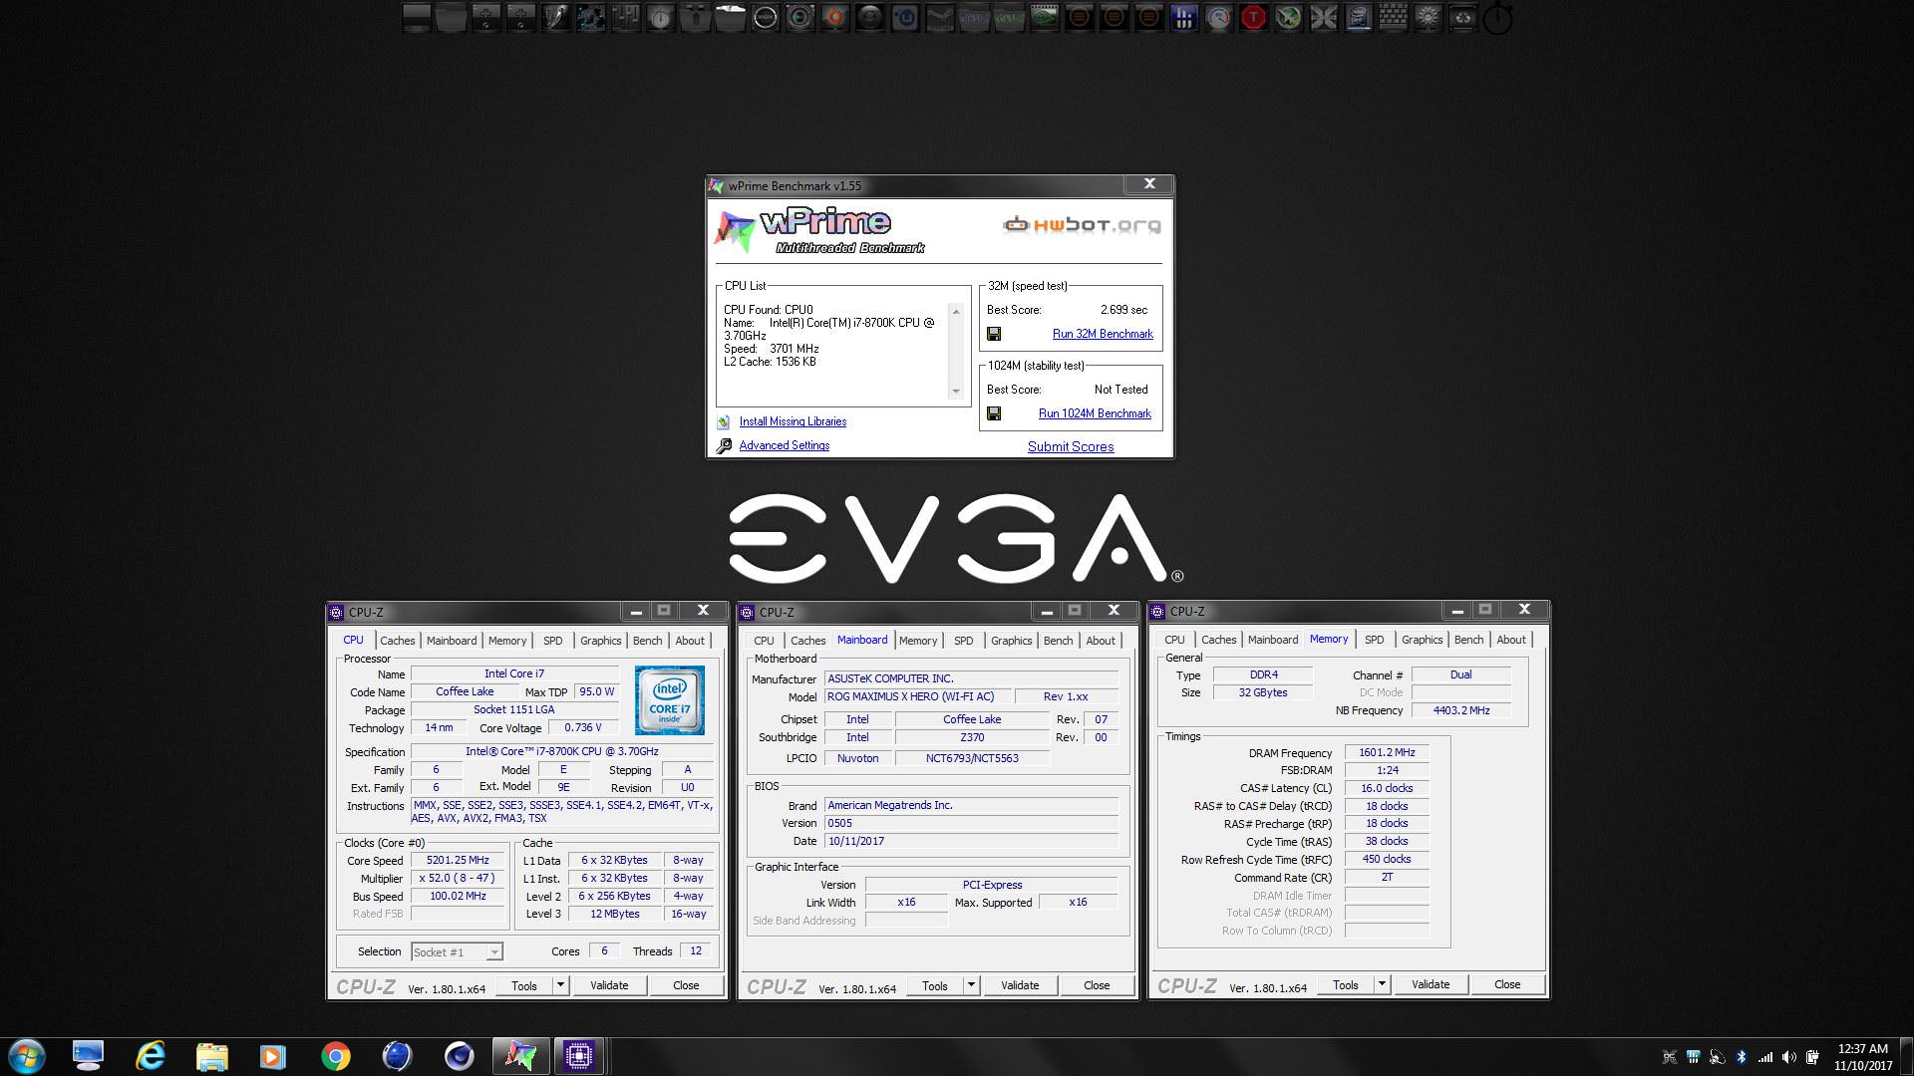Open the Uplay icon in top dock
The width and height of the screenshot is (1914, 1076).
coord(904,18)
